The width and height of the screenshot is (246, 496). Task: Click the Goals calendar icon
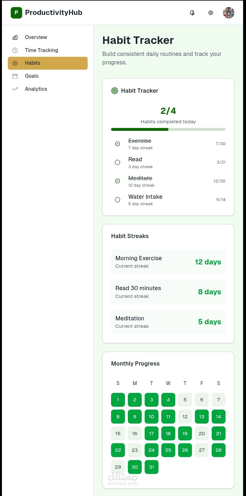[15, 76]
